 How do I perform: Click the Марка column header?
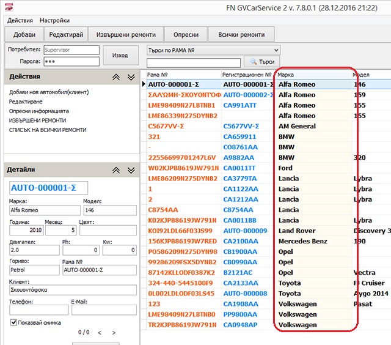(x=312, y=75)
